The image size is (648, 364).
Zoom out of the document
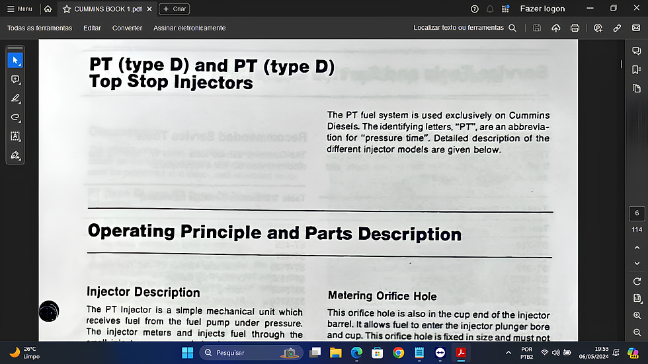pyautogui.click(x=637, y=332)
